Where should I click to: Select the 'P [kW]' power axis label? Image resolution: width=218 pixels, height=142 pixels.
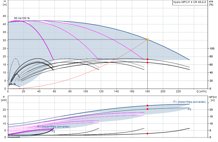click(4, 99)
